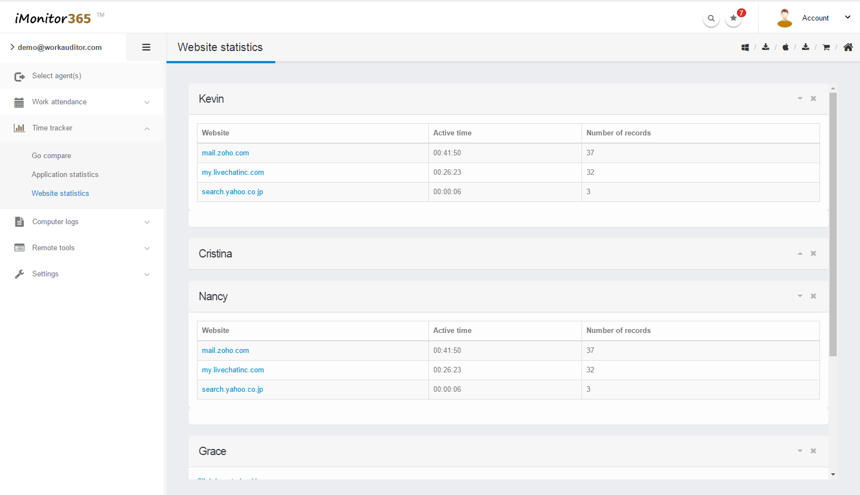Click the Windows logo icon
Image resolution: width=860 pixels, height=495 pixels.
[x=745, y=48]
